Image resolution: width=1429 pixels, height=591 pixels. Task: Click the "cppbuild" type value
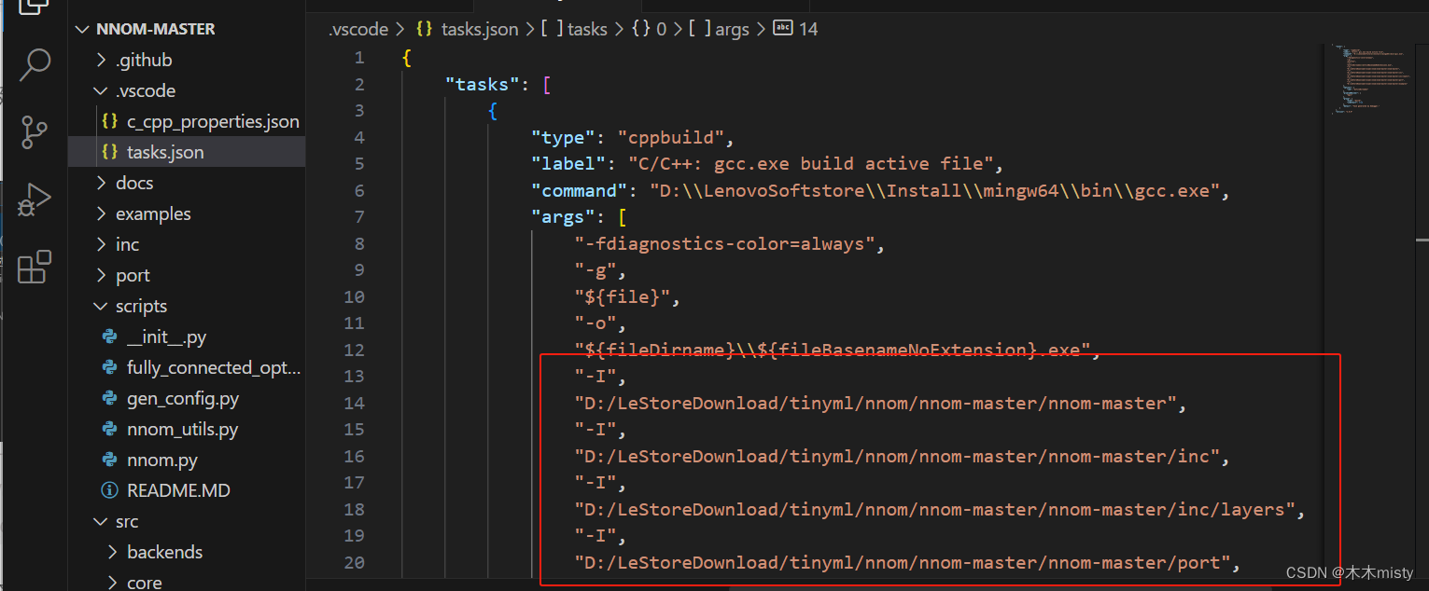[671, 137]
